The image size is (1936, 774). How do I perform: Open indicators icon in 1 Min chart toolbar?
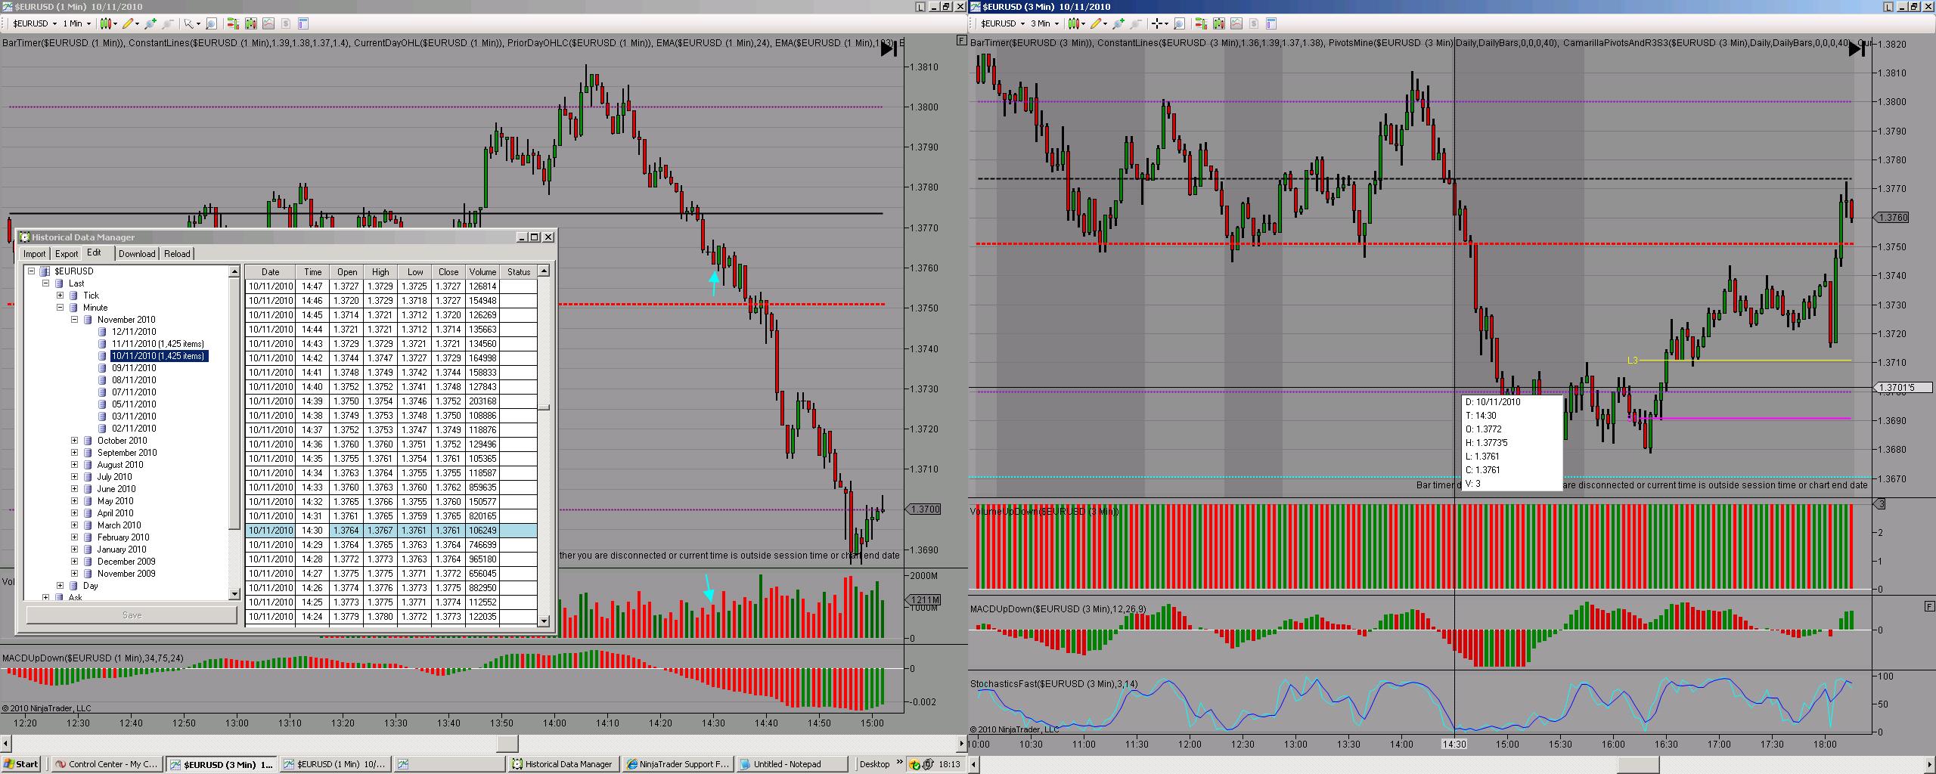tap(268, 24)
